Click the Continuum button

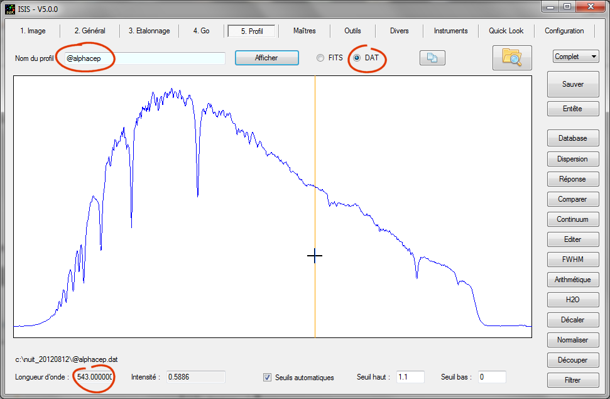coord(573,219)
